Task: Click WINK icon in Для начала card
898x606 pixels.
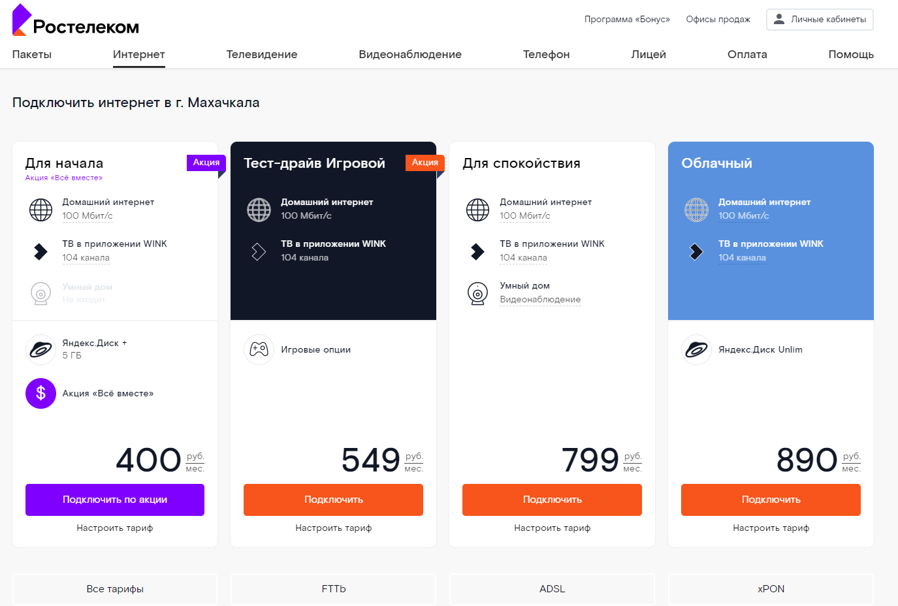Action: pyautogui.click(x=40, y=251)
